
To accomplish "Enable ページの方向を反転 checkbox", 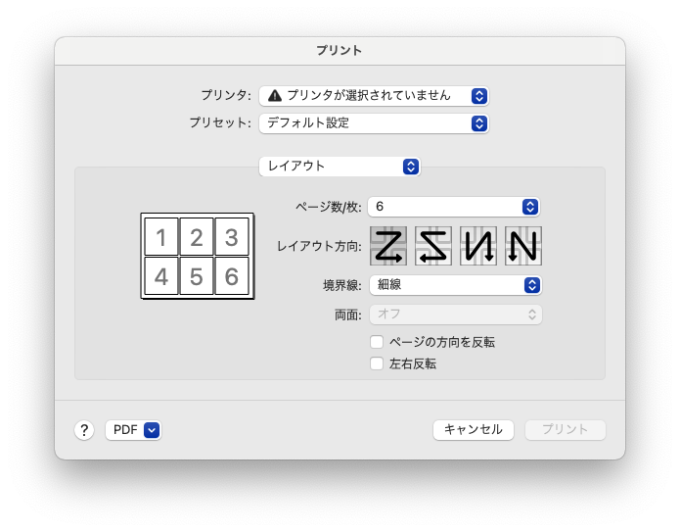I will pos(377,342).
